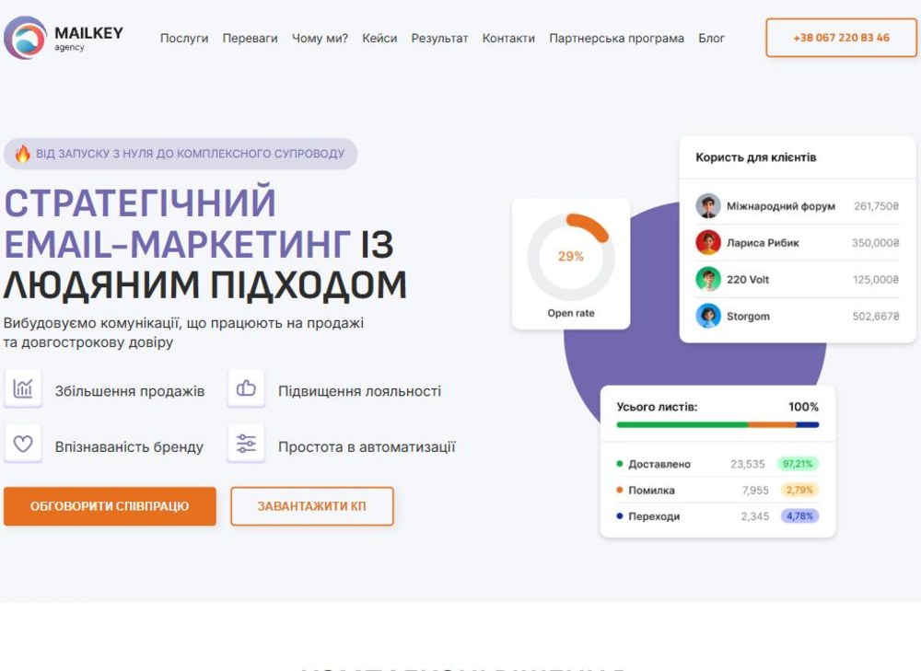Click the main email-marketing headline
921x671 pixels.
pyautogui.click(x=205, y=243)
